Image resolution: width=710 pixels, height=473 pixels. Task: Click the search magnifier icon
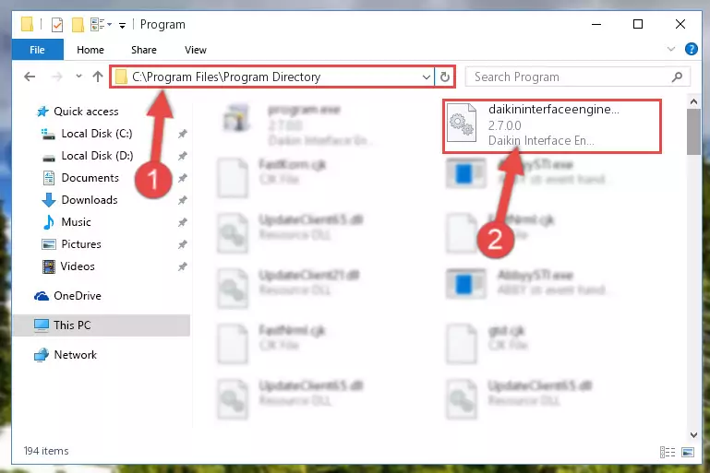(677, 77)
